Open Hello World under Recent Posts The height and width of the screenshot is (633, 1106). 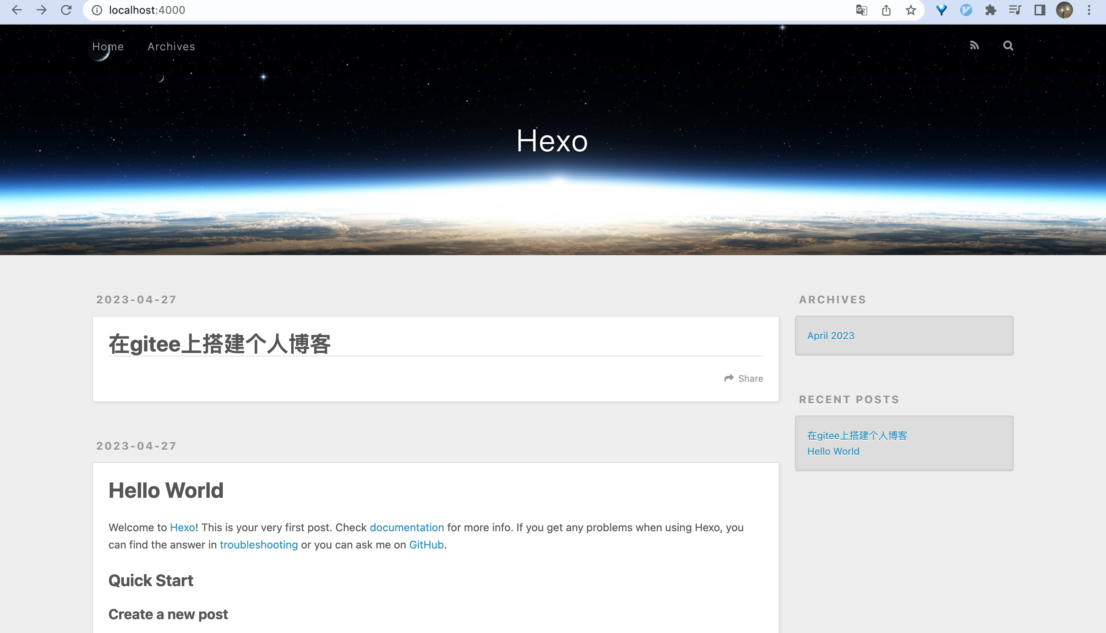[x=833, y=451]
